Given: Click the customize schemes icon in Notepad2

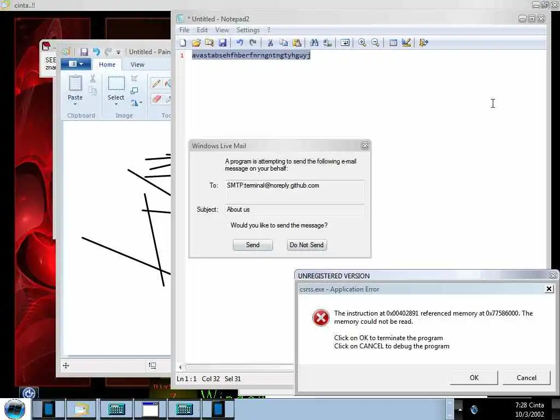Looking at the screenshot, I should click(406, 43).
